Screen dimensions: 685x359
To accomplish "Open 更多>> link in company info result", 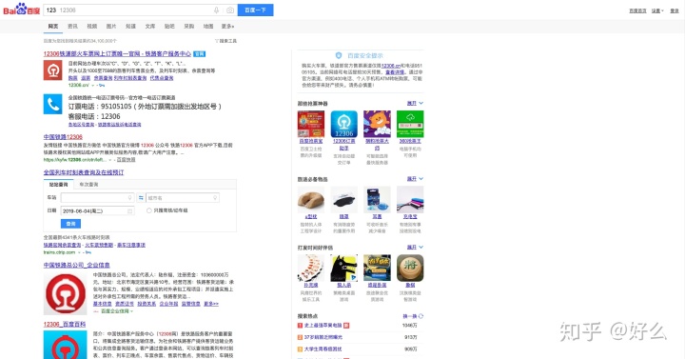I will (211, 304).
